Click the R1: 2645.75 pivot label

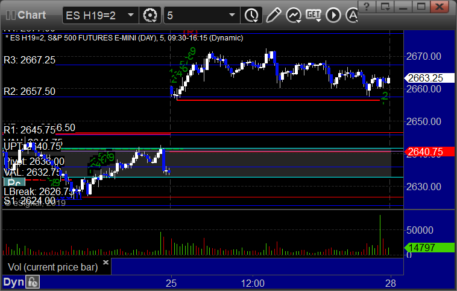[30, 130]
